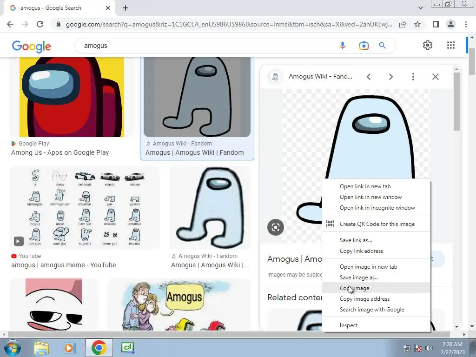The height and width of the screenshot is (357, 476).
Task: Click the Google Lens icon on preview
Action: point(275,227)
